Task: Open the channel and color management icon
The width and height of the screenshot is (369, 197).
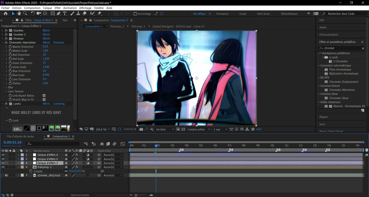Action: click(152, 129)
